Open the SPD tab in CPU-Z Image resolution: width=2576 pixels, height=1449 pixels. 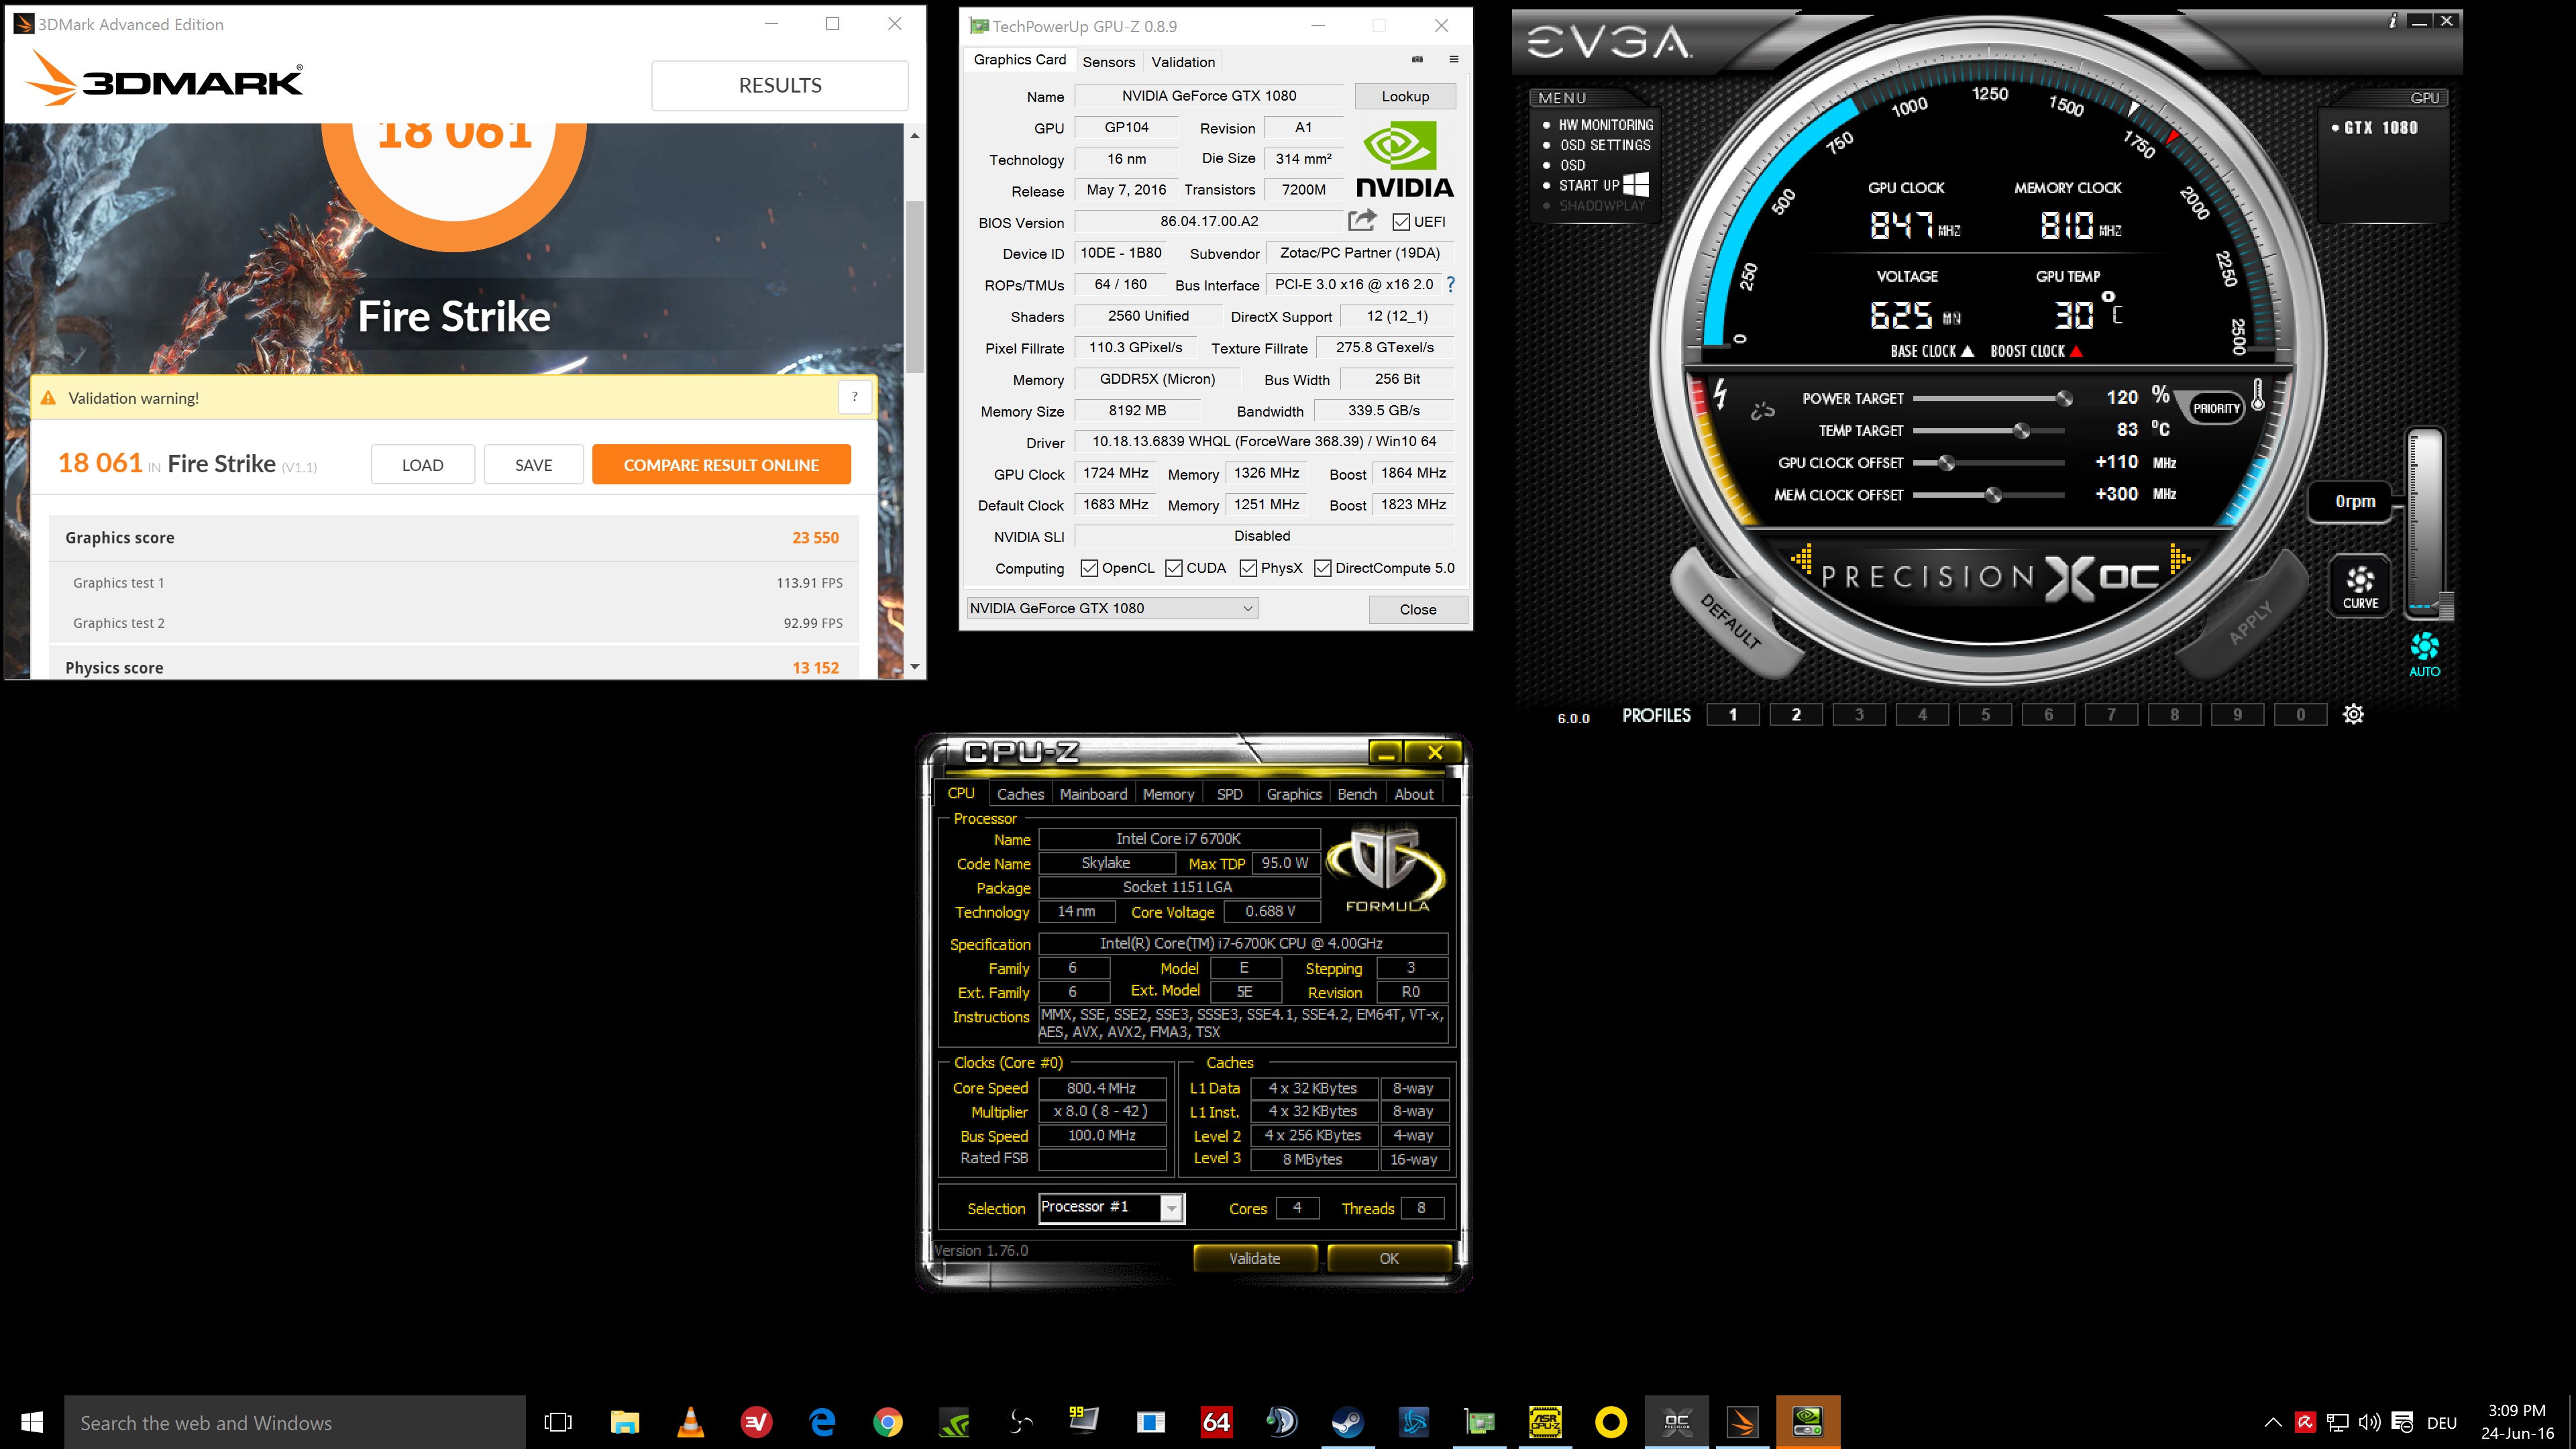tap(1229, 794)
